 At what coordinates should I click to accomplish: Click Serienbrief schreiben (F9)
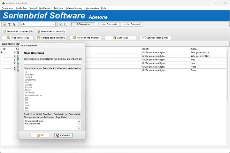[x=18, y=31]
